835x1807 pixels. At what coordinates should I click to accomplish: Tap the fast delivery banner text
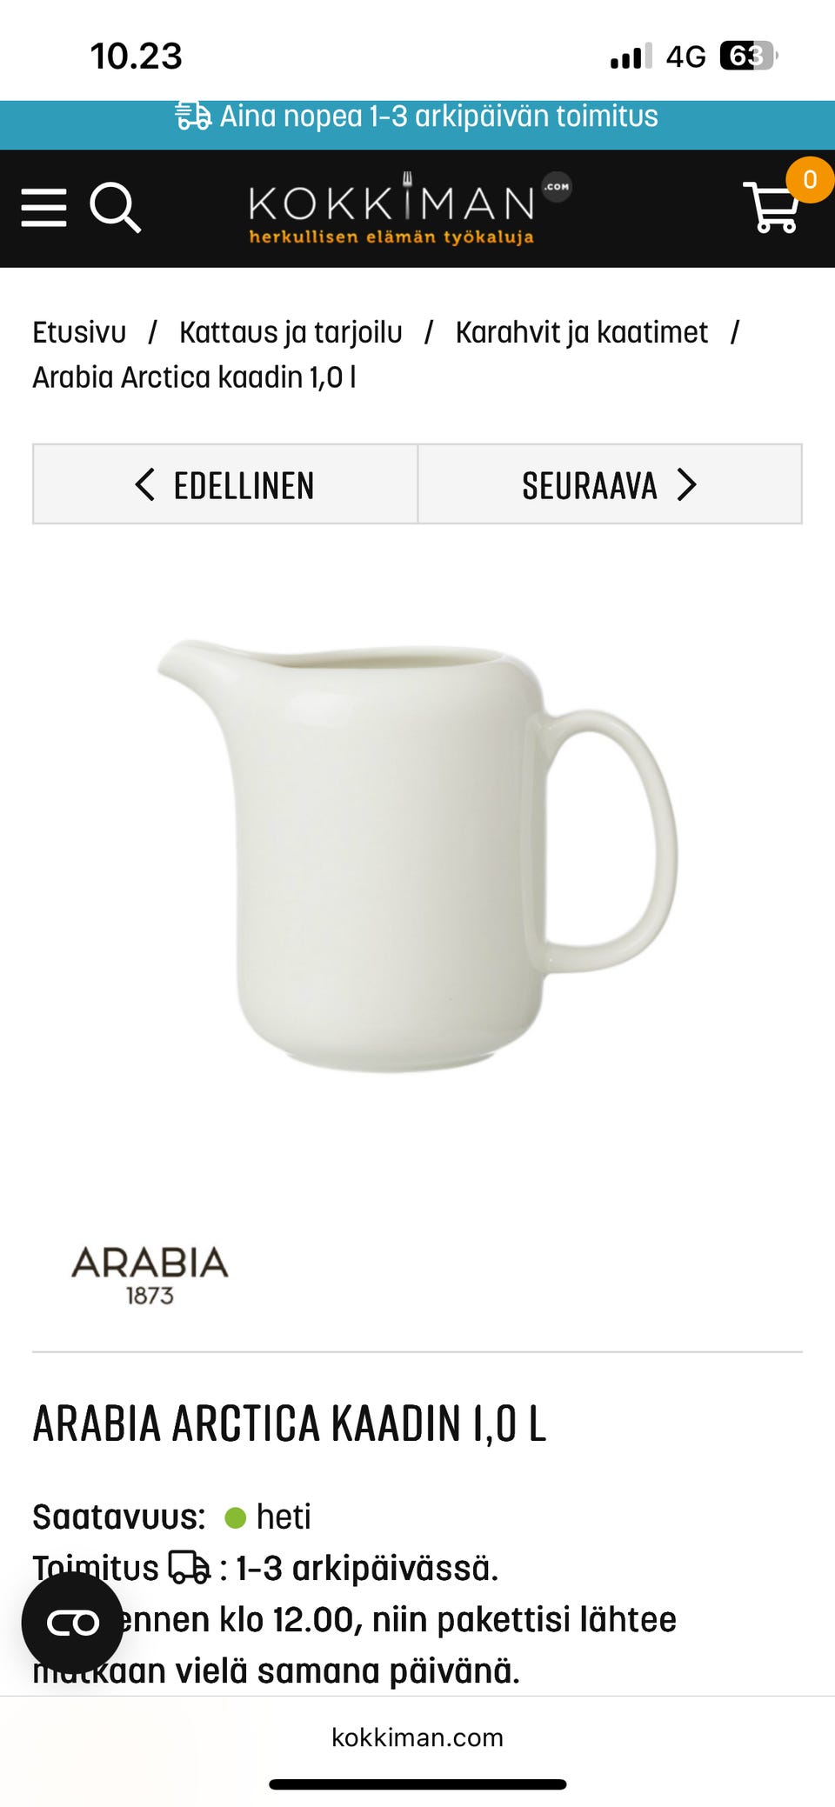pos(438,116)
